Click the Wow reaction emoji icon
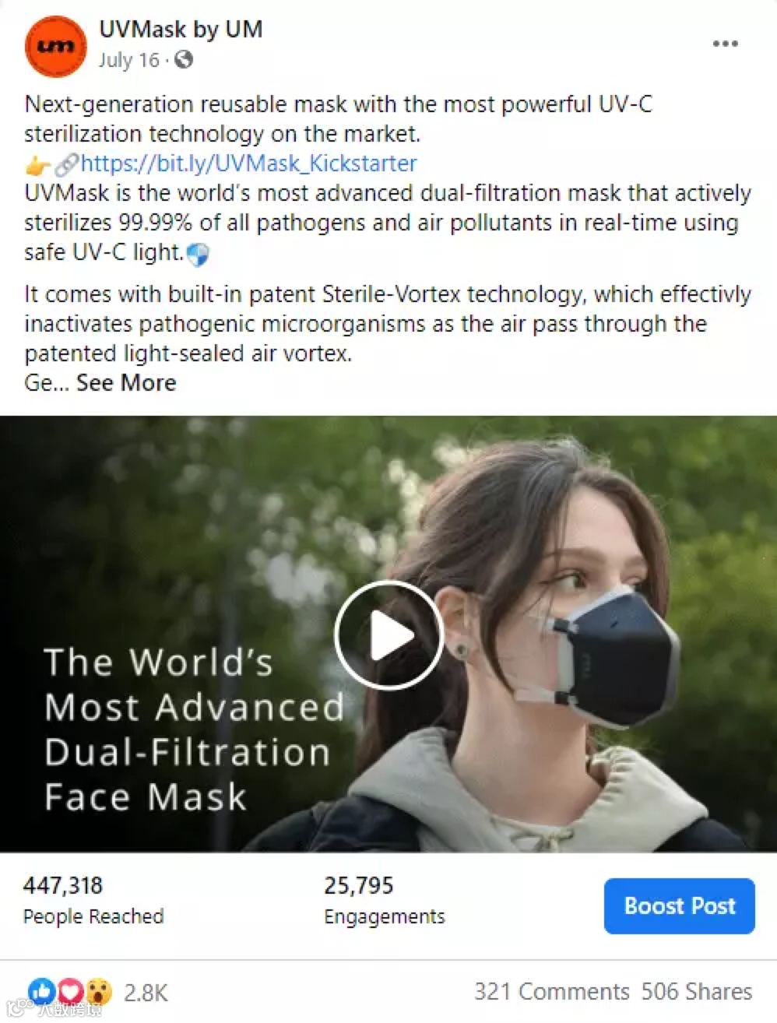777x1023 pixels. click(99, 991)
